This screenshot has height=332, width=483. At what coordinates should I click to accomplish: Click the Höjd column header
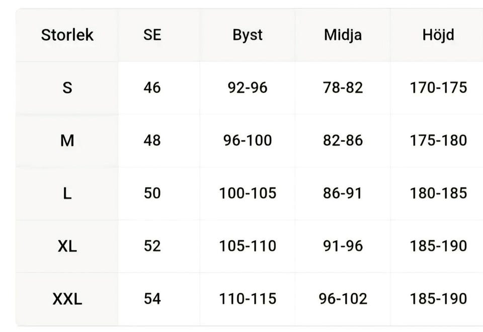438,35
